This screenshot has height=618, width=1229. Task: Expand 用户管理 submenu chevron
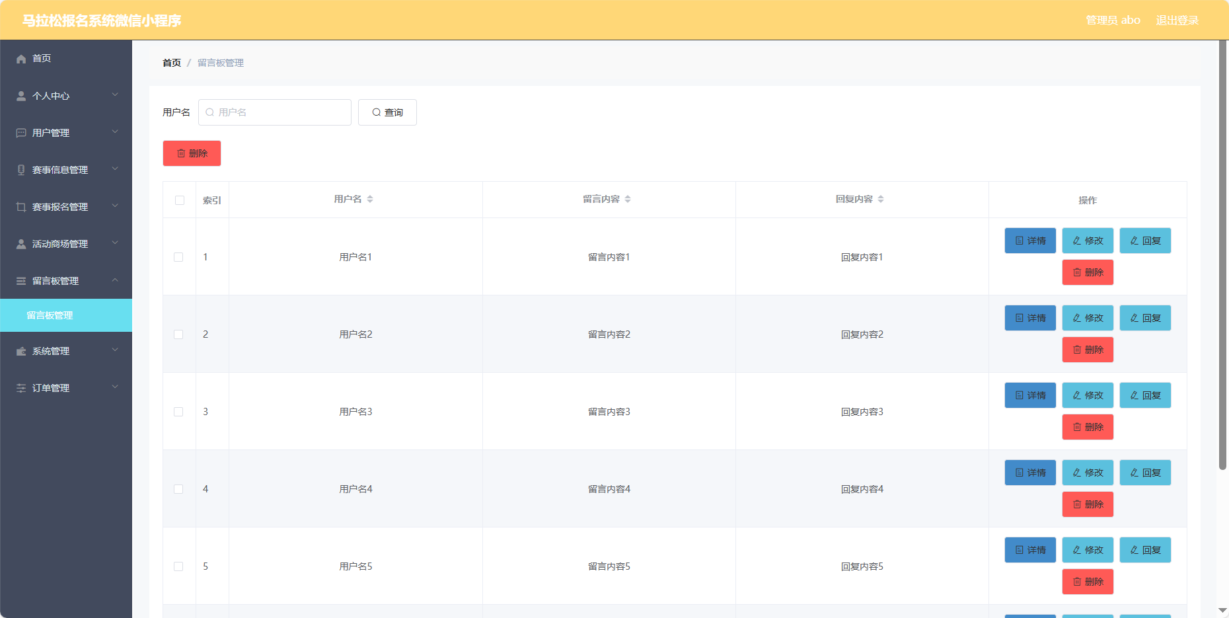(115, 132)
